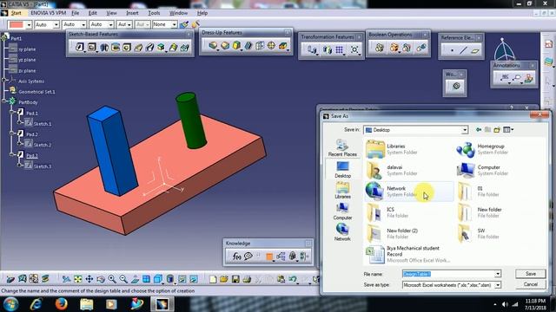
Task: Select the Pad tool in Sketch-Based Features
Action: (79, 47)
